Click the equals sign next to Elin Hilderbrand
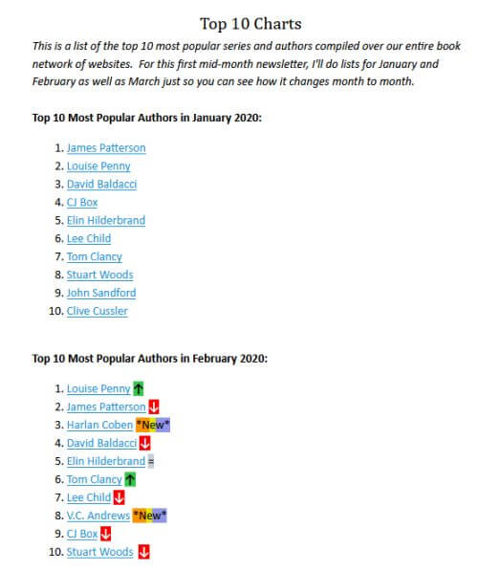This screenshot has width=478, height=572. pos(151,461)
